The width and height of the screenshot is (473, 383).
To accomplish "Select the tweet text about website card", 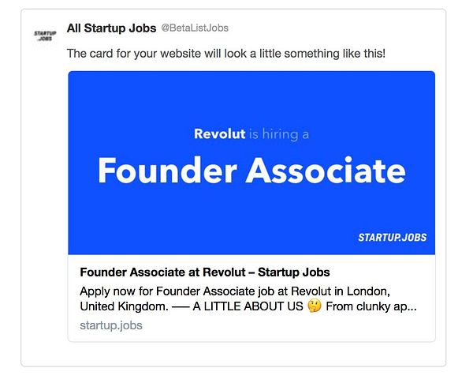I will (226, 54).
